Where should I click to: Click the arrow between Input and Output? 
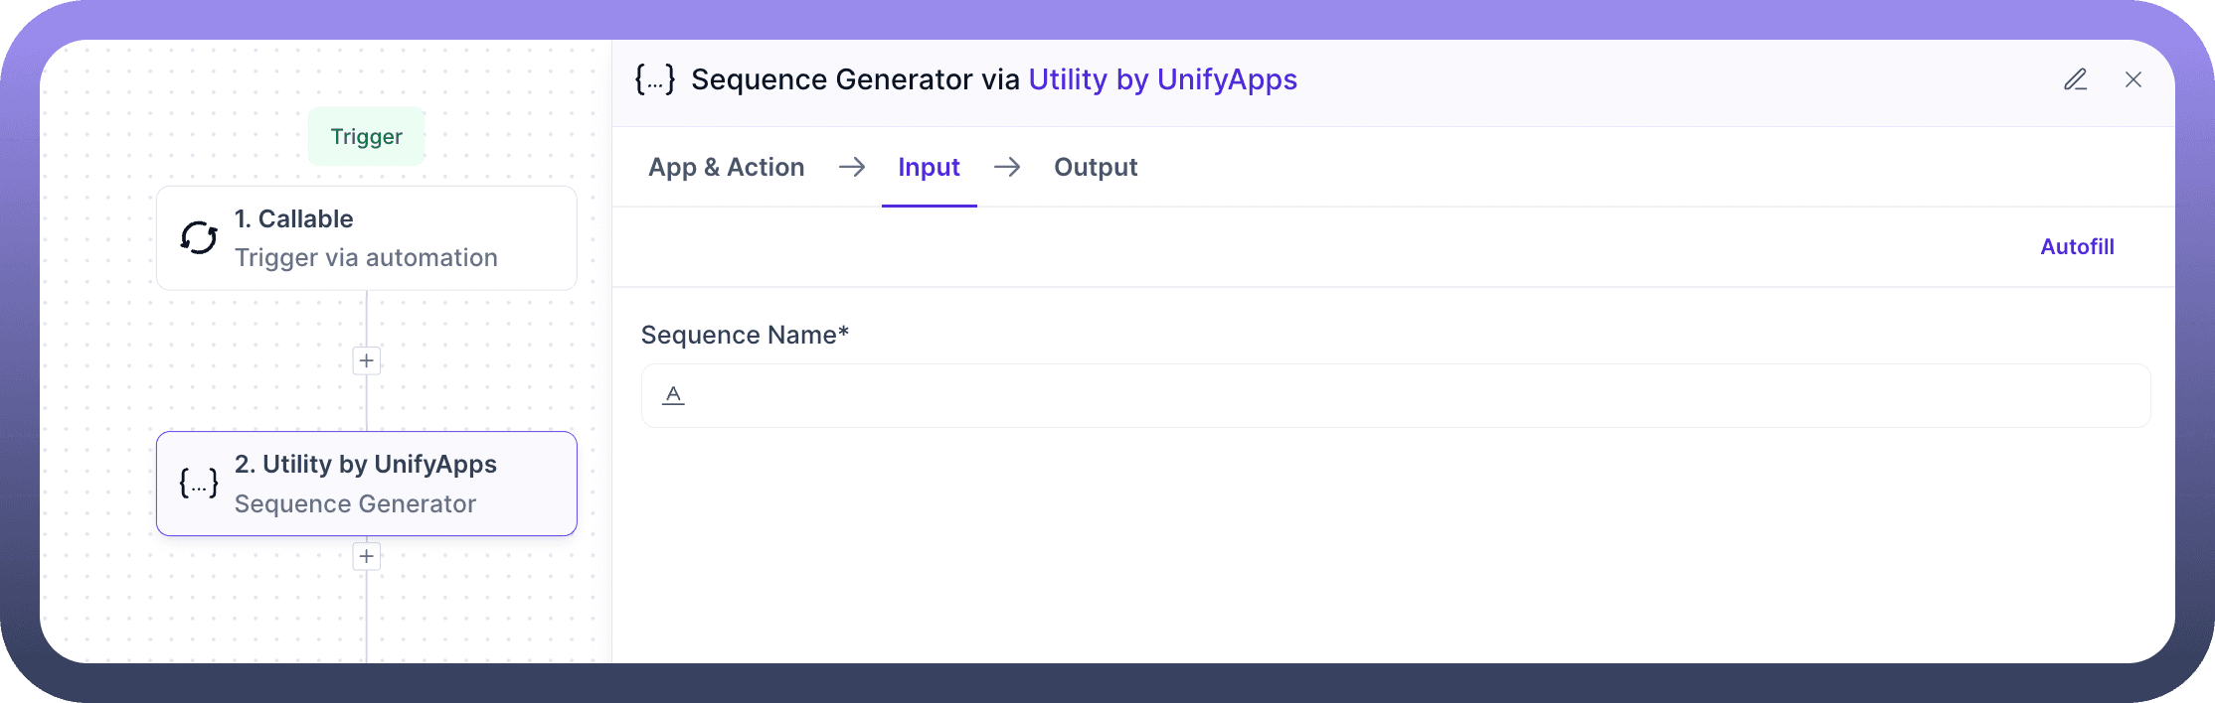coord(1006,167)
